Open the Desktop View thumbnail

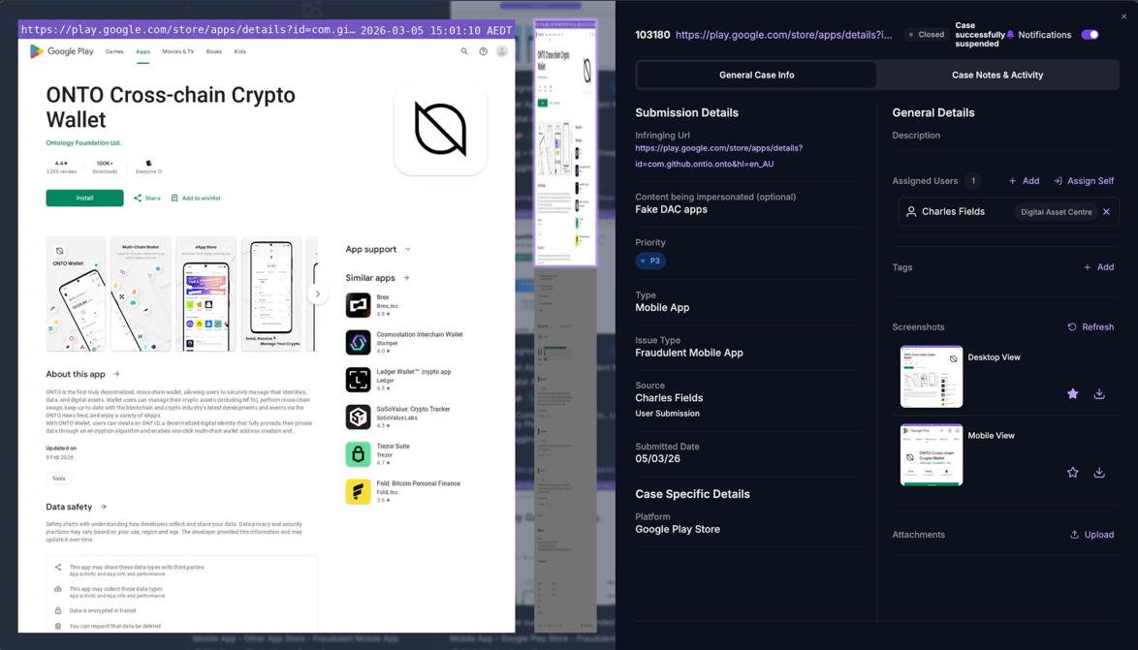tap(931, 377)
